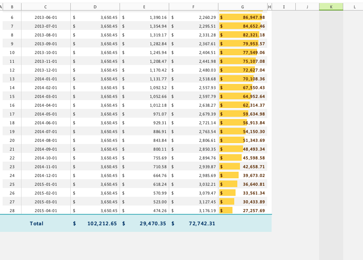Select column G header
The width and height of the screenshot is (363, 260).
[x=243, y=7]
